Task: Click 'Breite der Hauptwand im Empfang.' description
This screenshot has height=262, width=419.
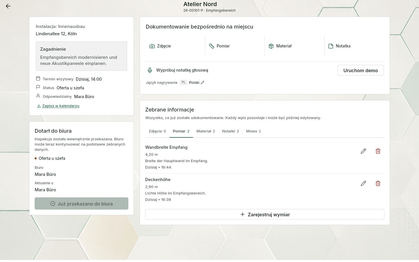Action: 177,161
